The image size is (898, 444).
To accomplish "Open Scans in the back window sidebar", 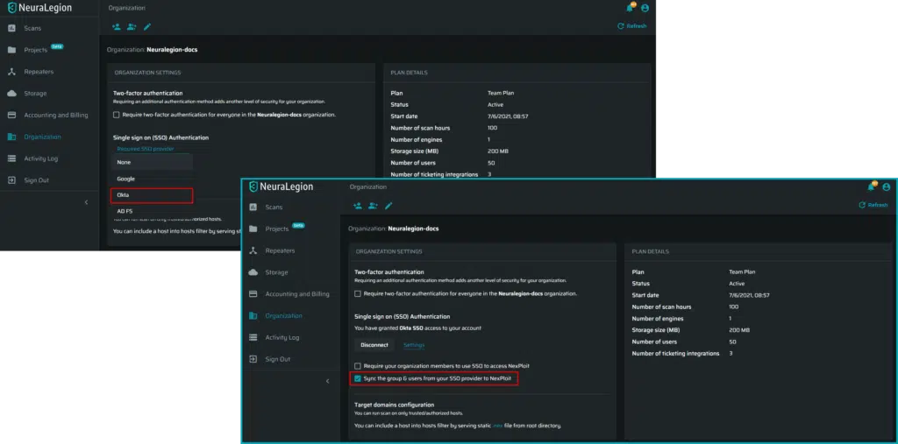I will tap(32, 28).
